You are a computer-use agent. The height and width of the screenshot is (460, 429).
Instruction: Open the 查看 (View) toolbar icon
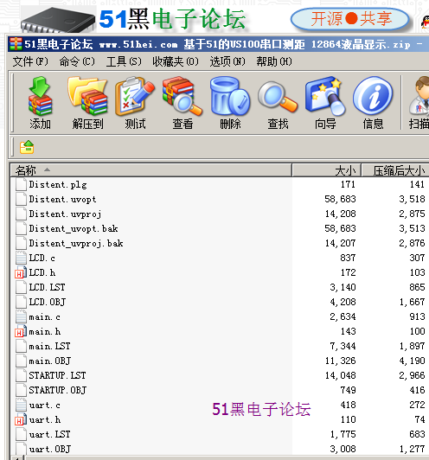[182, 96]
